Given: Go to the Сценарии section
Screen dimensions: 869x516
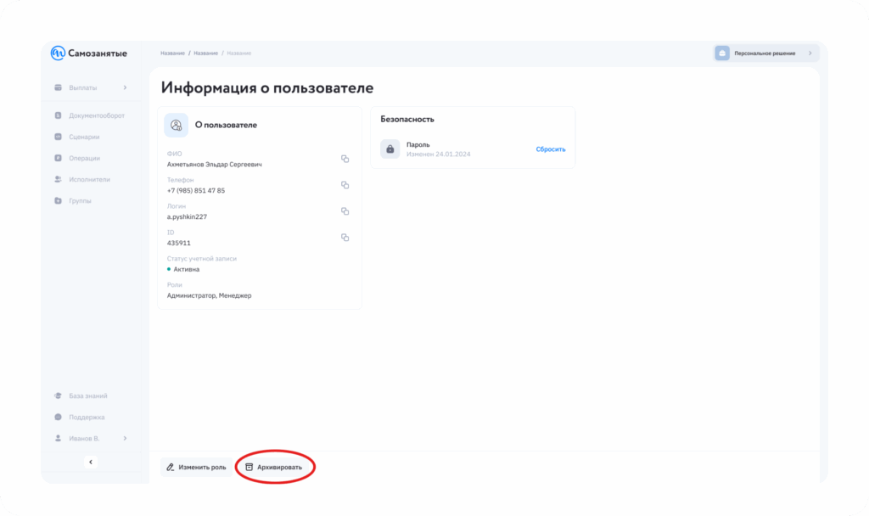Looking at the screenshot, I should [x=84, y=137].
